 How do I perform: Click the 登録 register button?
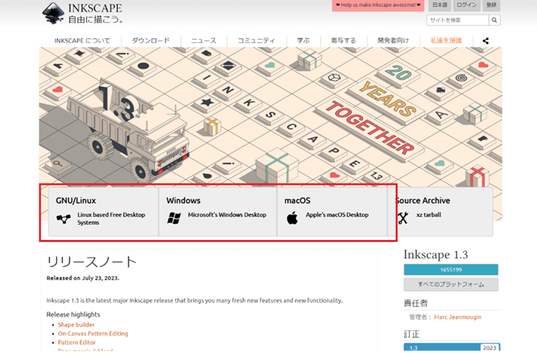(492, 5)
